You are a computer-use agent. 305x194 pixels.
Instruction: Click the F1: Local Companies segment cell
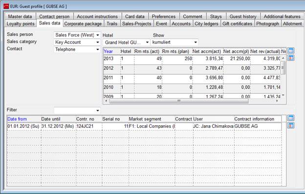(152, 126)
